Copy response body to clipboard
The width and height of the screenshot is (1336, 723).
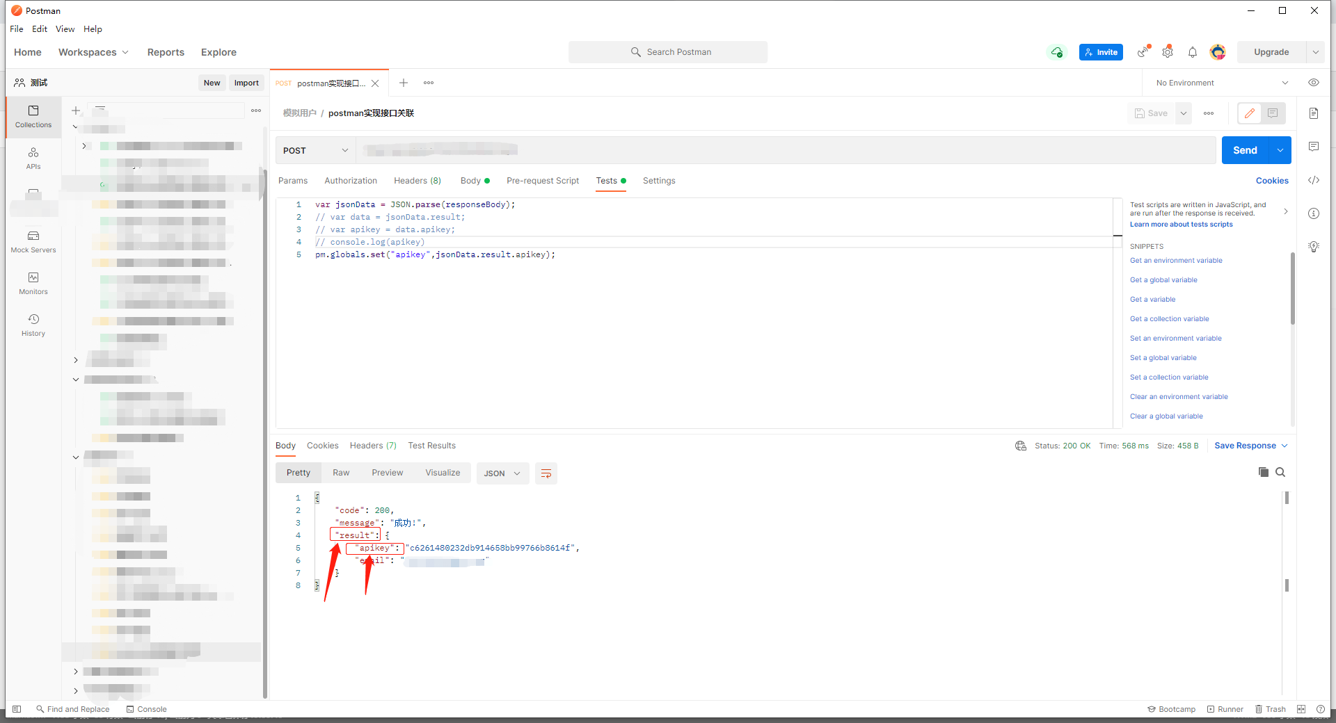(x=1264, y=473)
